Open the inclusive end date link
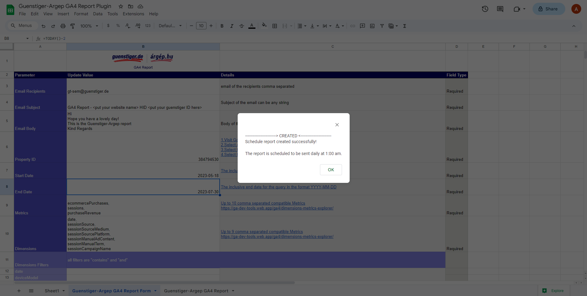The width and height of the screenshot is (587, 296). point(279,187)
